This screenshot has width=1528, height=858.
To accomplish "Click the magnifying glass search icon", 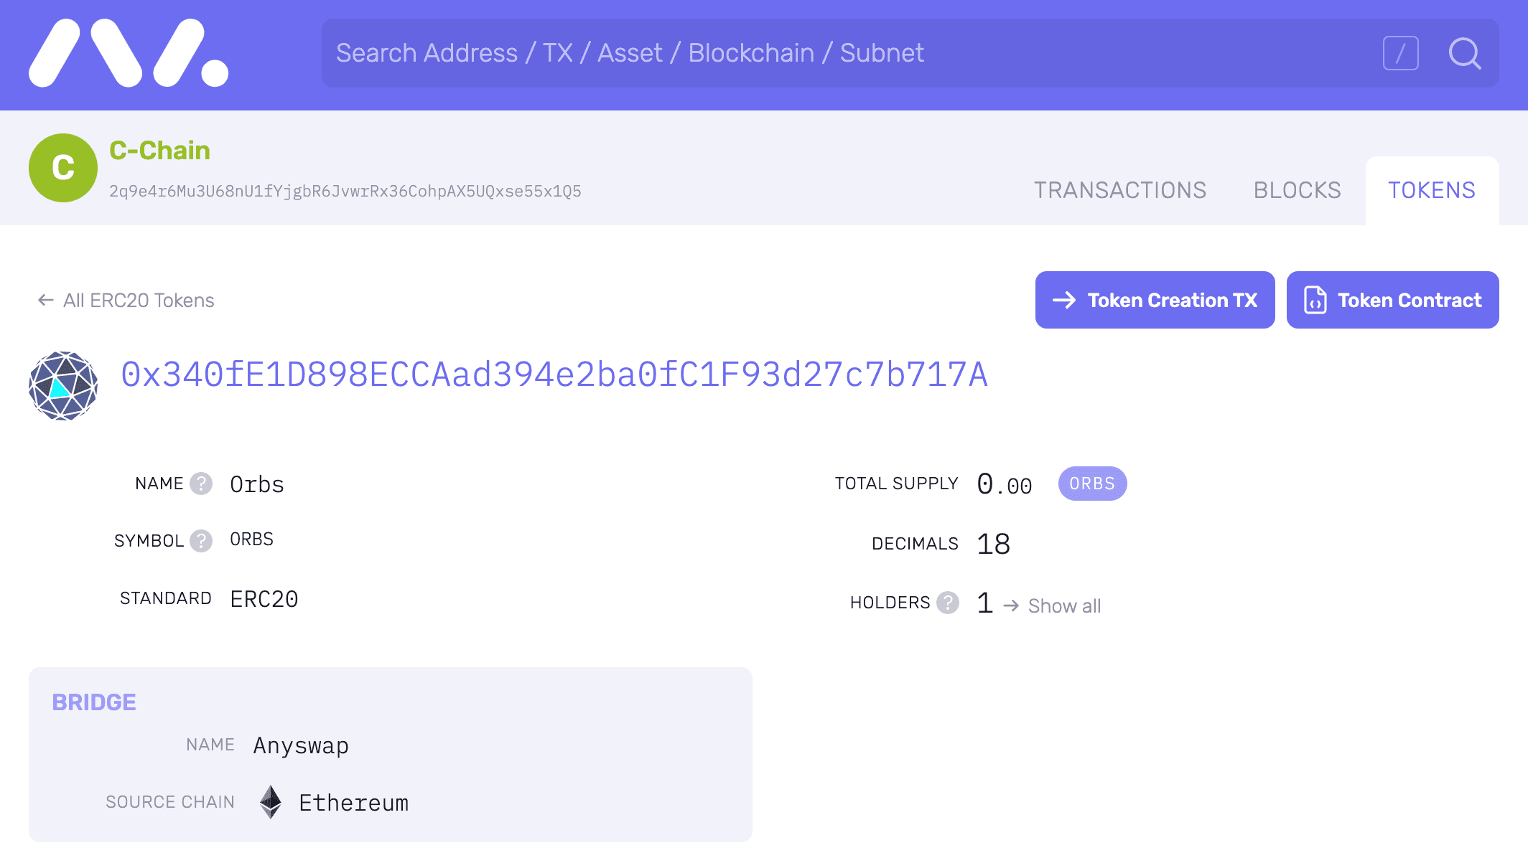I will pos(1464,53).
